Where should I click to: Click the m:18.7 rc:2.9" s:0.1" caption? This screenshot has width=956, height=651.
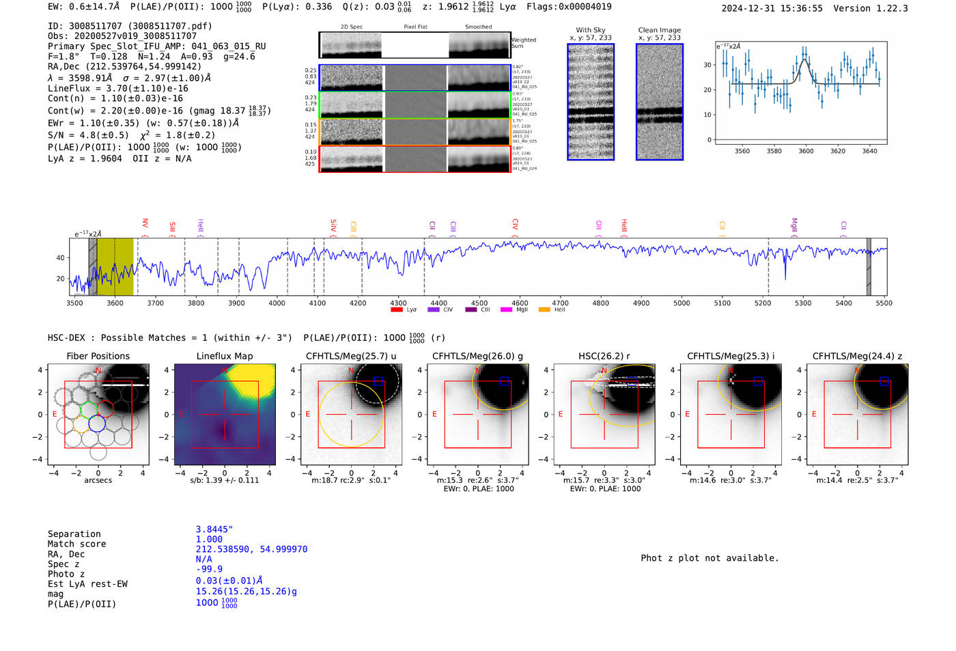[351, 480]
